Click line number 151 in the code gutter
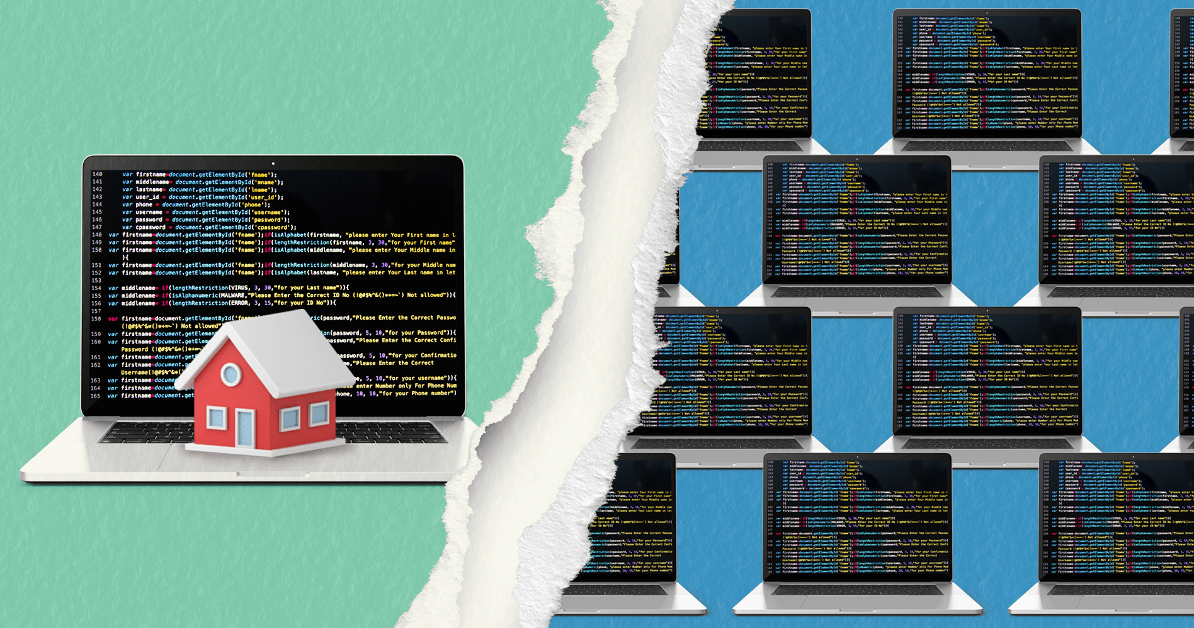 pos(96,265)
